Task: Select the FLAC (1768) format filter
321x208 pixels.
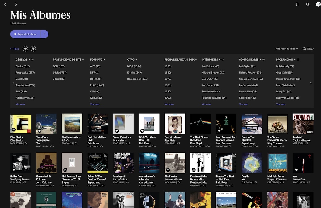Action: coord(97,85)
